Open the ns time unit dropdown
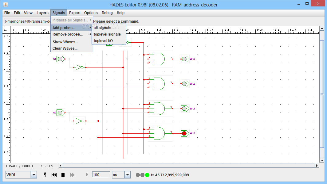Screen dimensions: 327x184 128,174
